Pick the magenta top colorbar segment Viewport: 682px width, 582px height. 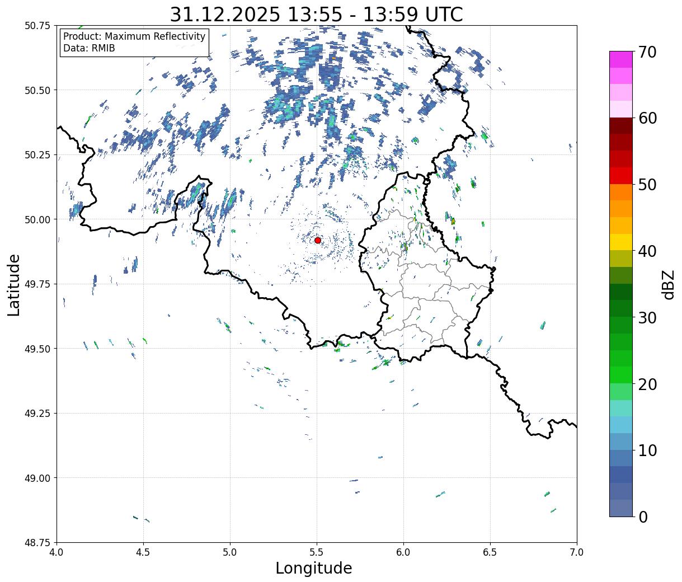pyautogui.click(x=621, y=59)
